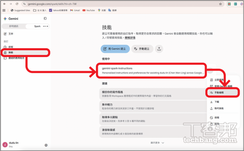Image resolution: width=244 pixels, height=151 pixels.
Task: Bookmark this page with the star icon
Action: [220, 4]
